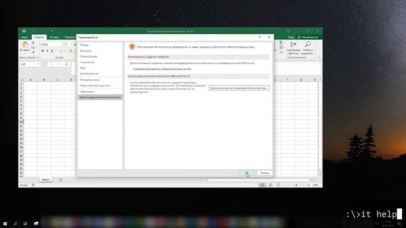Click the Paste (Вставить) clipboard icon
This screenshot has width=406, height=228.
click(x=25, y=45)
